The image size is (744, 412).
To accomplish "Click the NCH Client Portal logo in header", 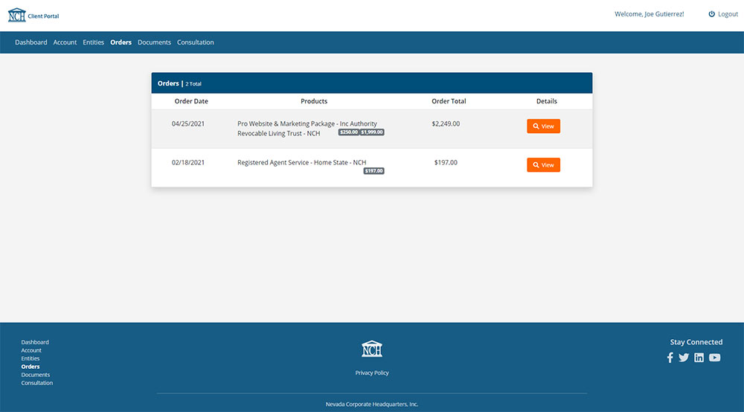I will [x=33, y=15].
